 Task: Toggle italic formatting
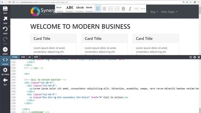pos(130,9)
